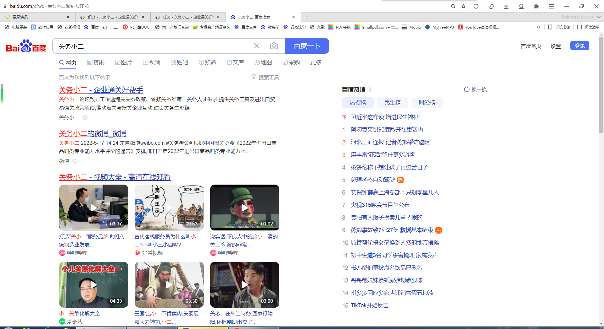604x329 pixels.
Task: Switch to the 地图 search tab
Action: point(263,62)
